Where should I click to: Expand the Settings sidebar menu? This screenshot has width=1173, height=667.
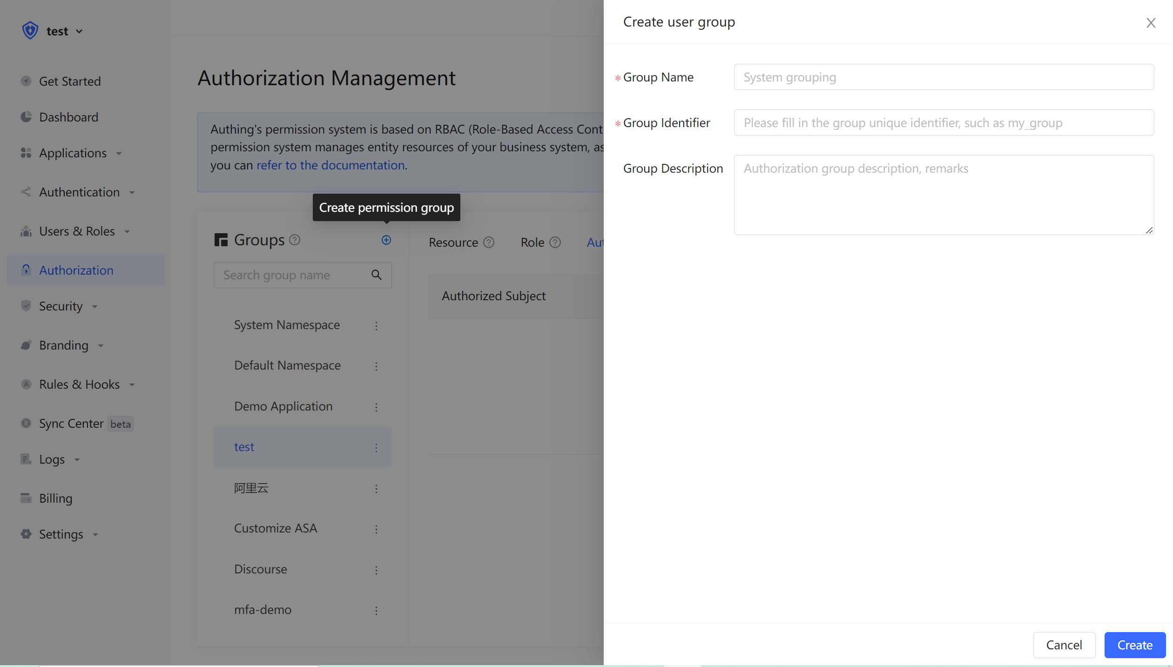coord(61,534)
